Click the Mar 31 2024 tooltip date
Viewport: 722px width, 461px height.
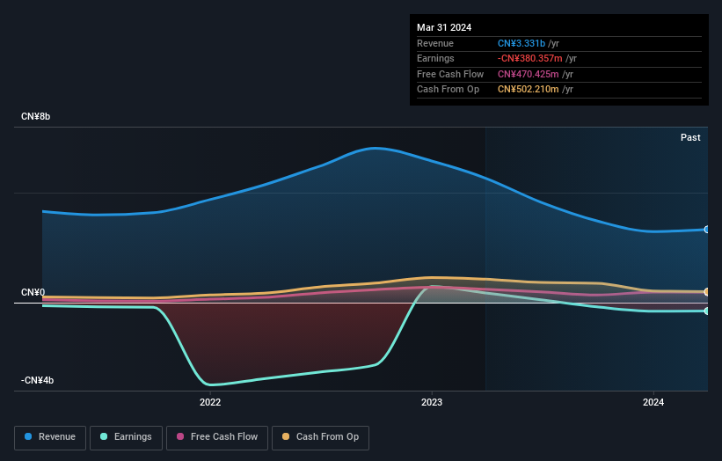(x=444, y=27)
